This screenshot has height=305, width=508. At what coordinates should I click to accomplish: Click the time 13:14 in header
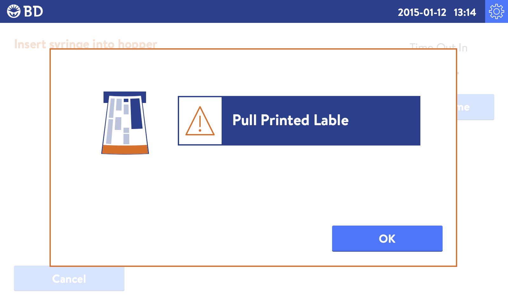(x=465, y=12)
